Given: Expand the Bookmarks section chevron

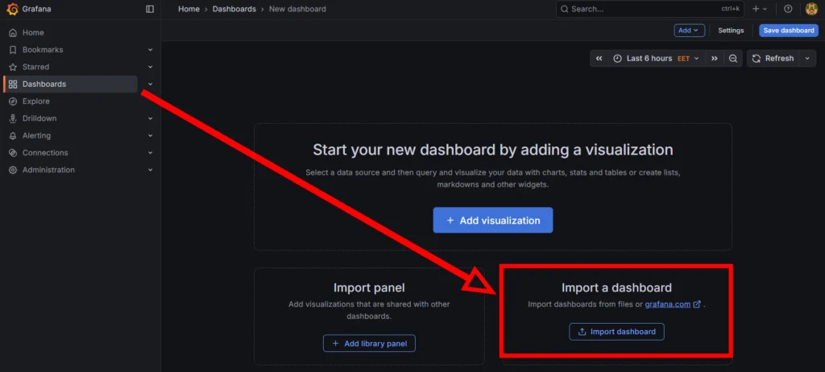Looking at the screenshot, I should click(150, 50).
